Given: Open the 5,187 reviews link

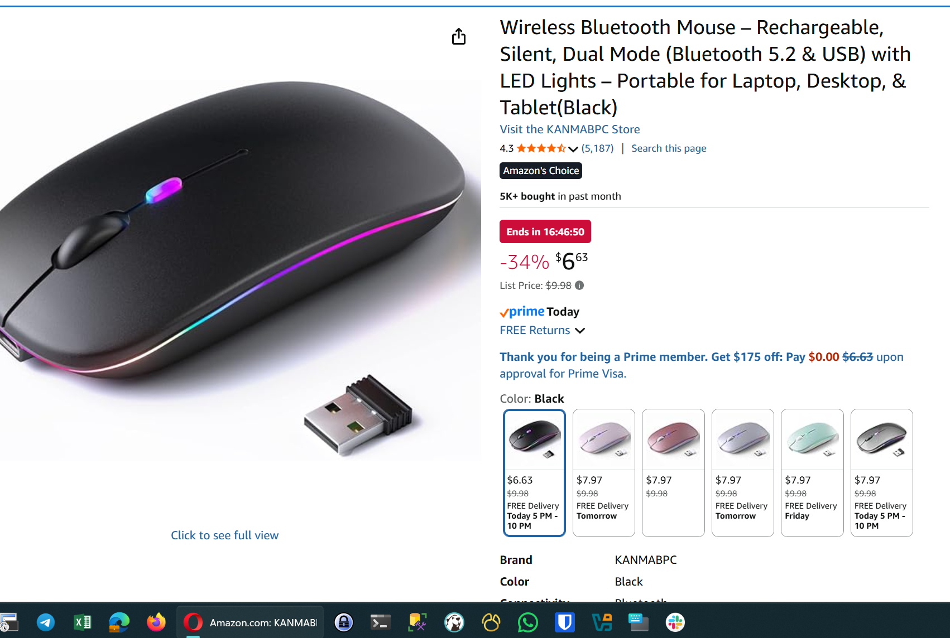Looking at the screenshot, I should pos(597,148).
